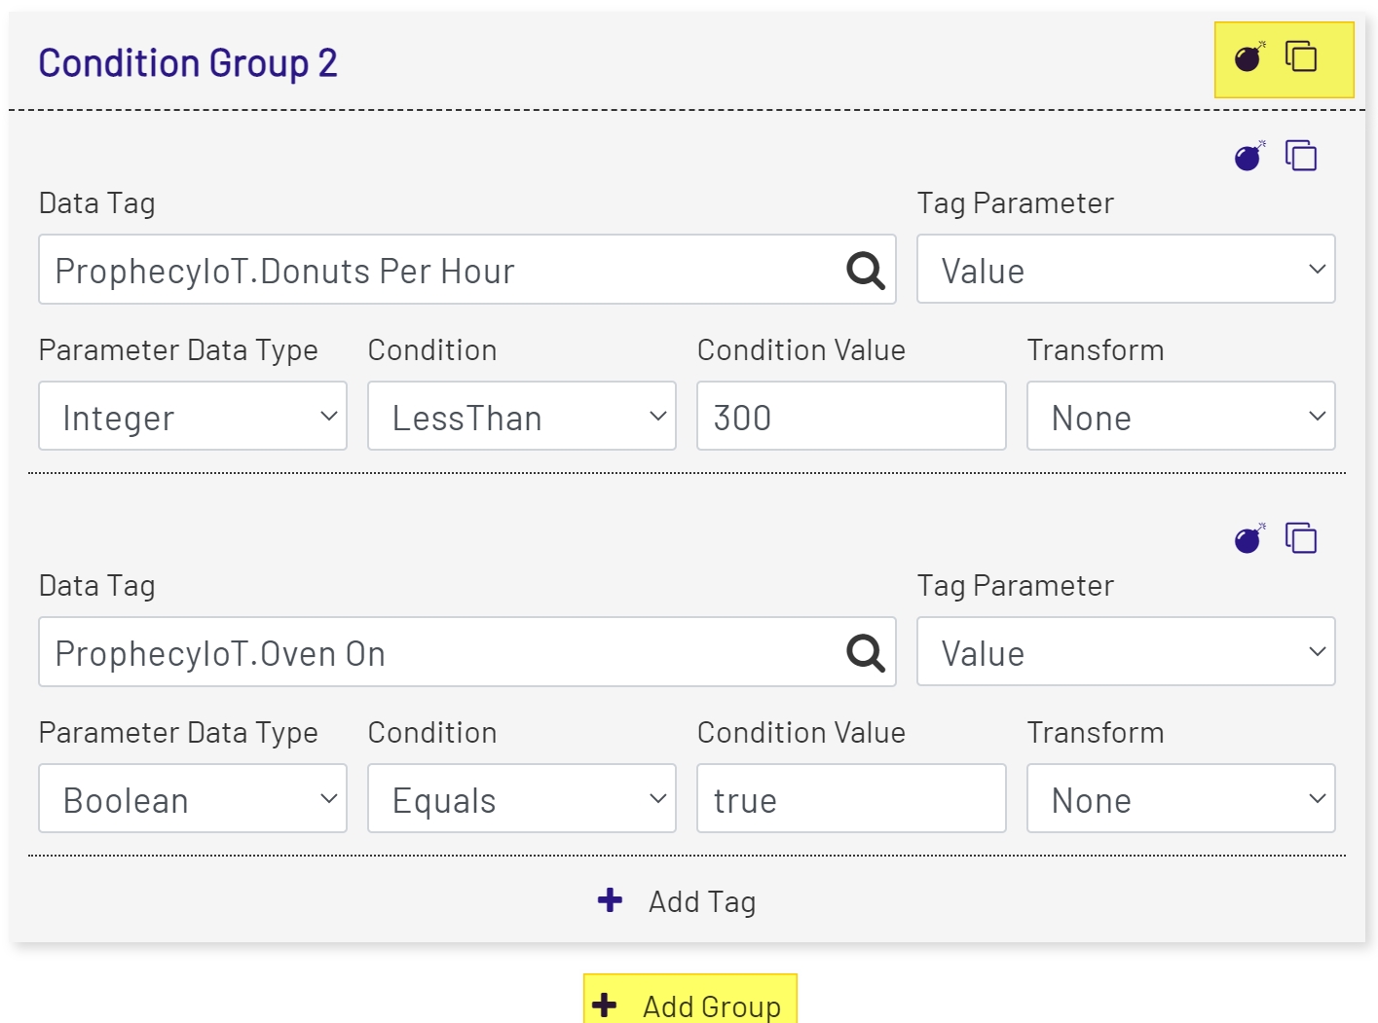Click the ProphecyIoT.Oven On data tag field
The width and height of the screenshot is (1378, 1023).
point(438,652)
